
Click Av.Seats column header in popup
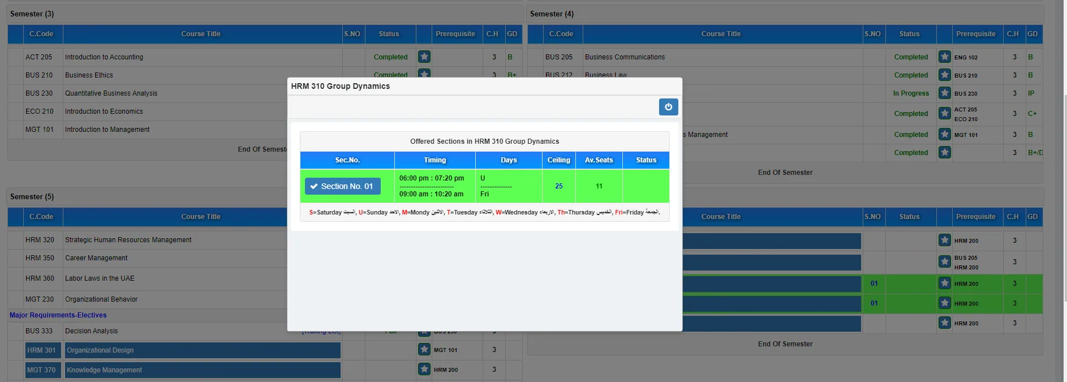[599, 160]
